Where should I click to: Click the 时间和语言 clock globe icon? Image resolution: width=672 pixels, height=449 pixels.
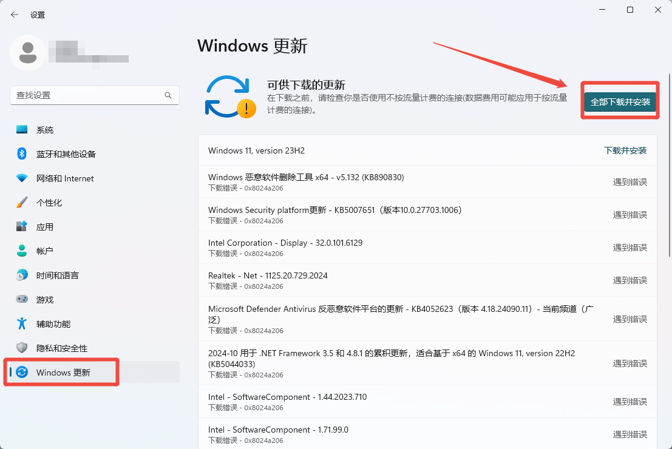(22, 275)
